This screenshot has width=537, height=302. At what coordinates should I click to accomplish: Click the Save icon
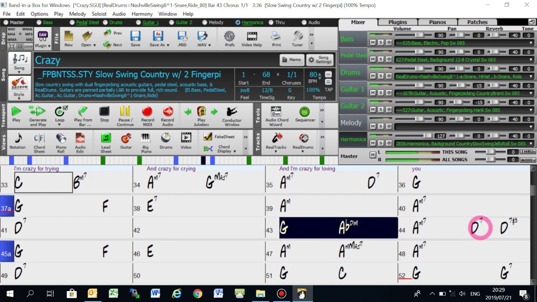pos(135,39)
